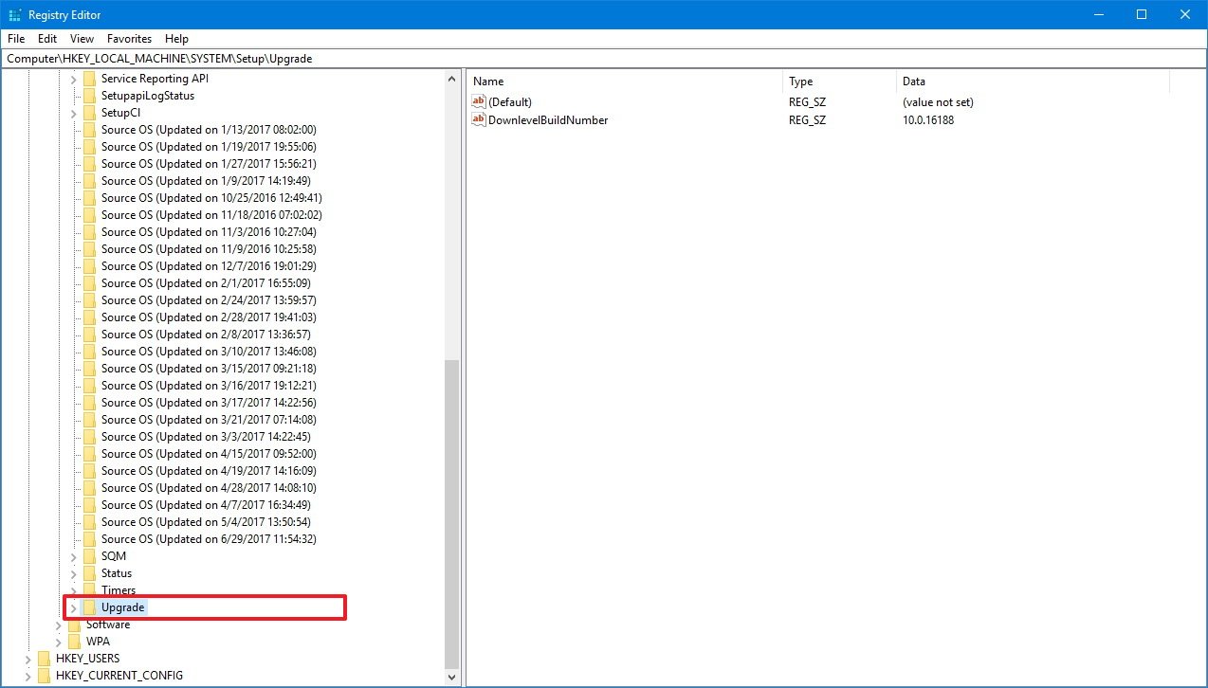Click the tree scrollbar up arrow

tap(452, 80)
